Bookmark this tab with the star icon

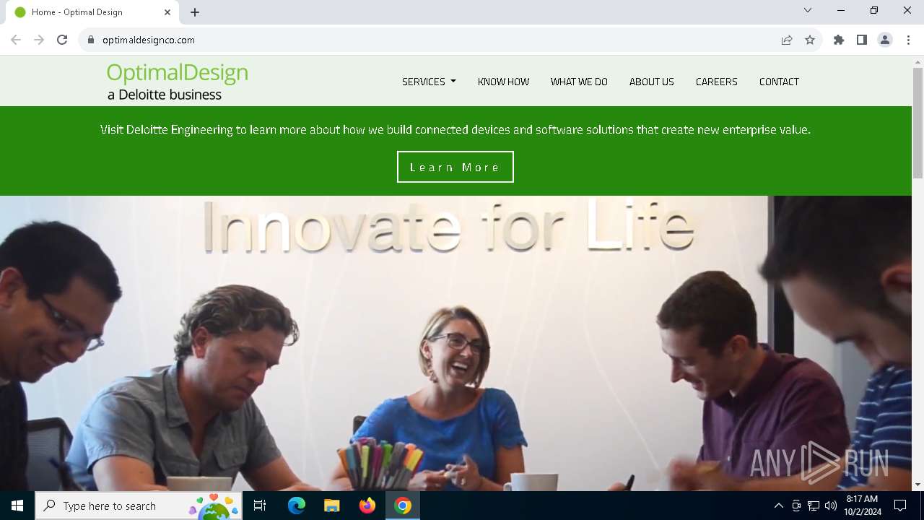pyautogui.click(x=810, y=40)
